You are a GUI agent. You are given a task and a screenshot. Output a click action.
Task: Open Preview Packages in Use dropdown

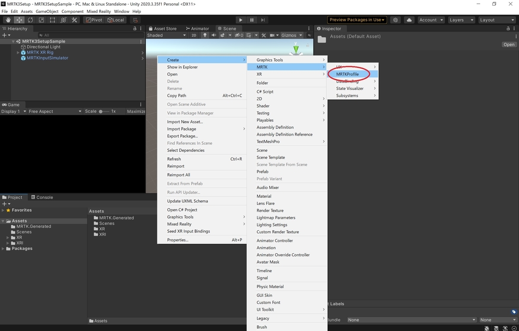pyautogui.click(x=357, y=20)
